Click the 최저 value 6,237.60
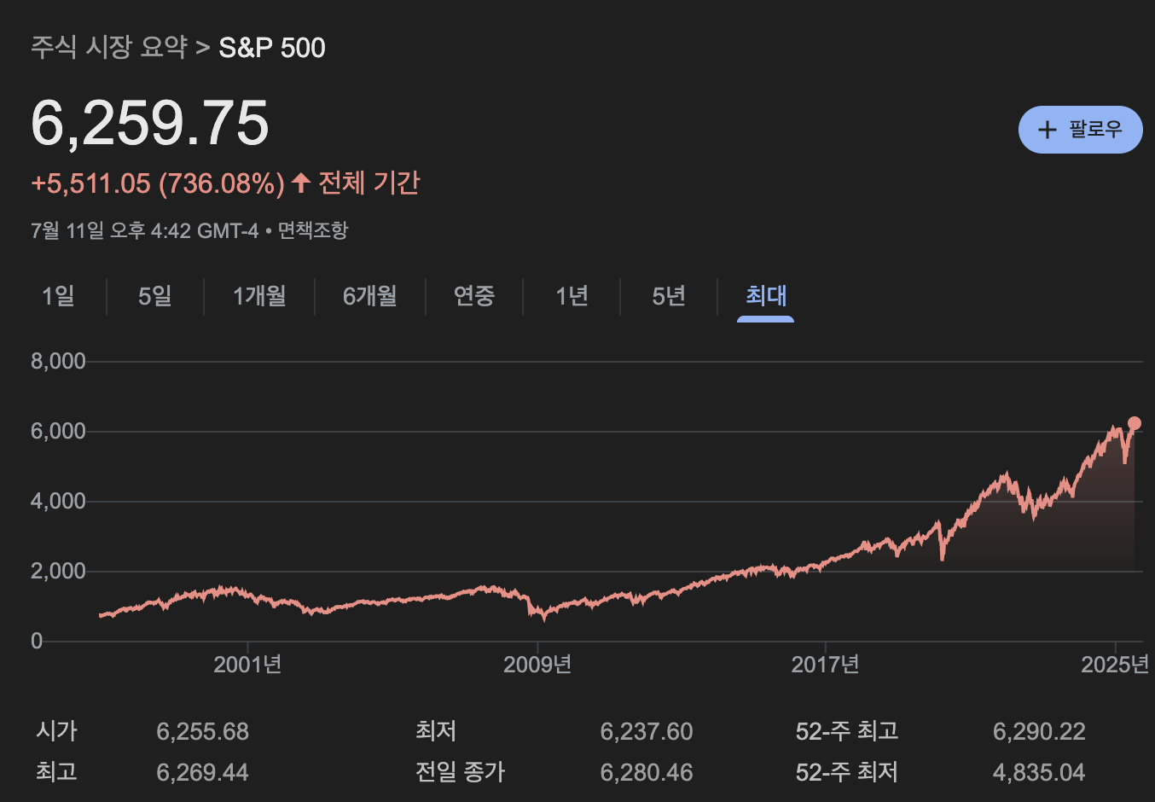 click(x=647, y=731)
